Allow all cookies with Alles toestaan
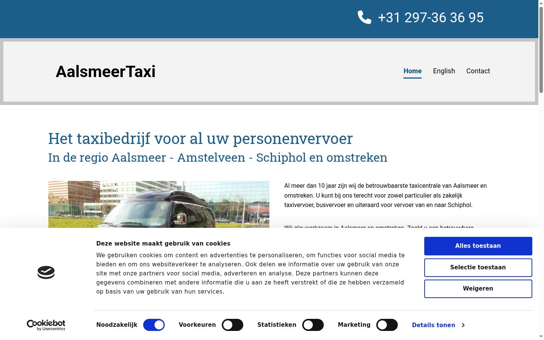544x340 pixels. 478,246
